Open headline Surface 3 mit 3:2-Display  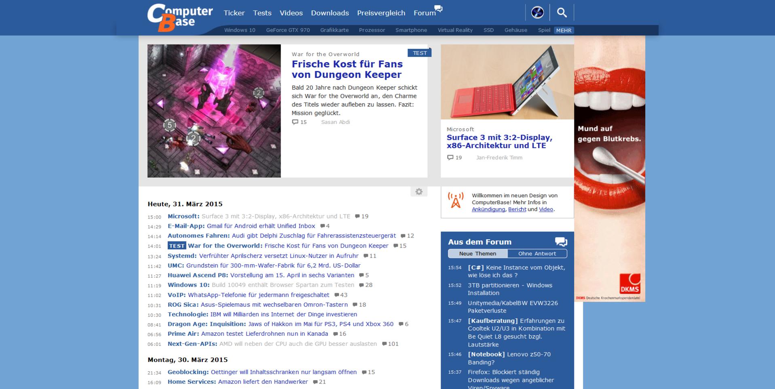coord(499,141)
